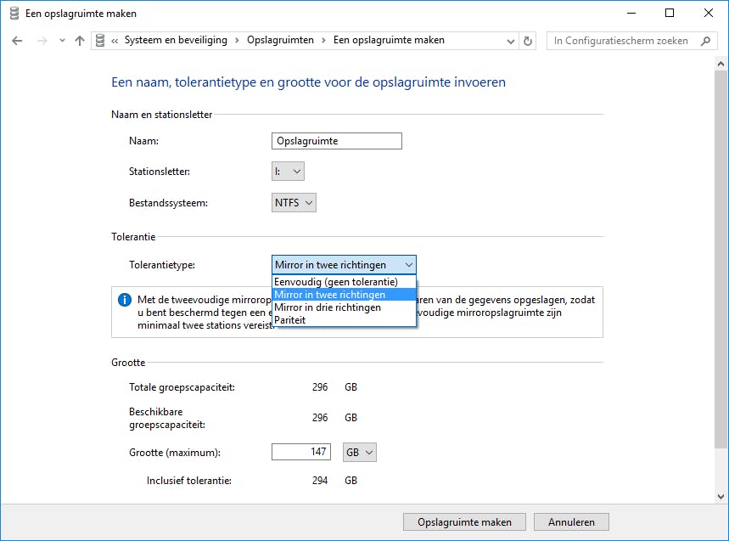Open the Systeem en beveiliging breadcrumb
The image size is (729, 541).
tap(176, 40)
